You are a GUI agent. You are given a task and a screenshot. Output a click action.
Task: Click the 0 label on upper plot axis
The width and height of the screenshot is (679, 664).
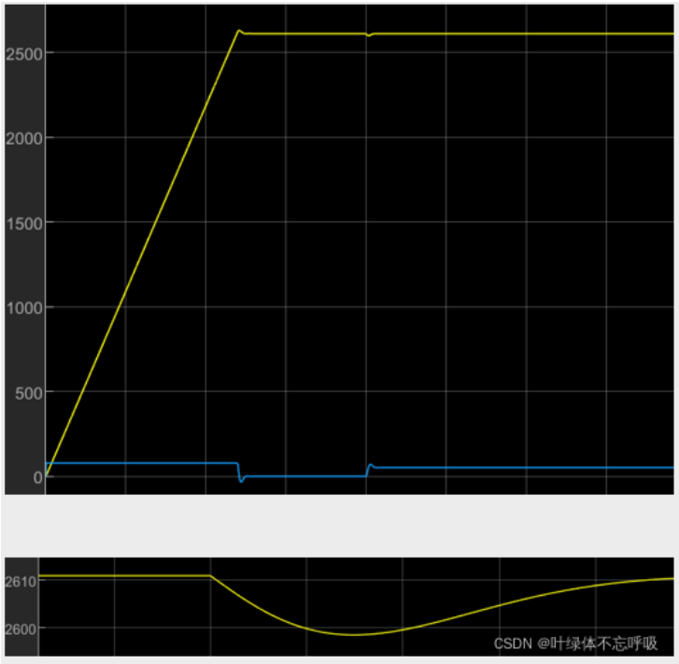(36, 477)
